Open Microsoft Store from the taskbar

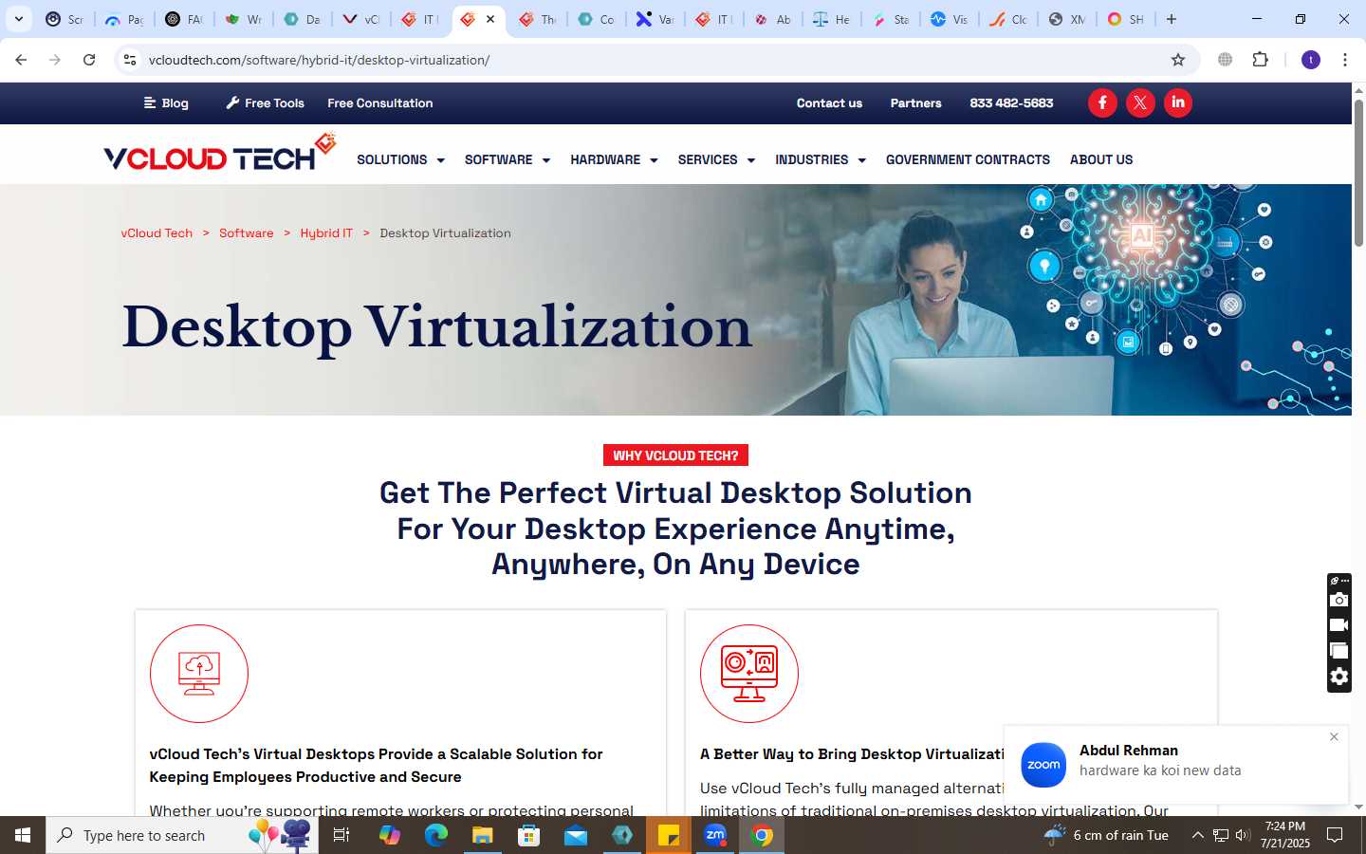click(528, 835)
